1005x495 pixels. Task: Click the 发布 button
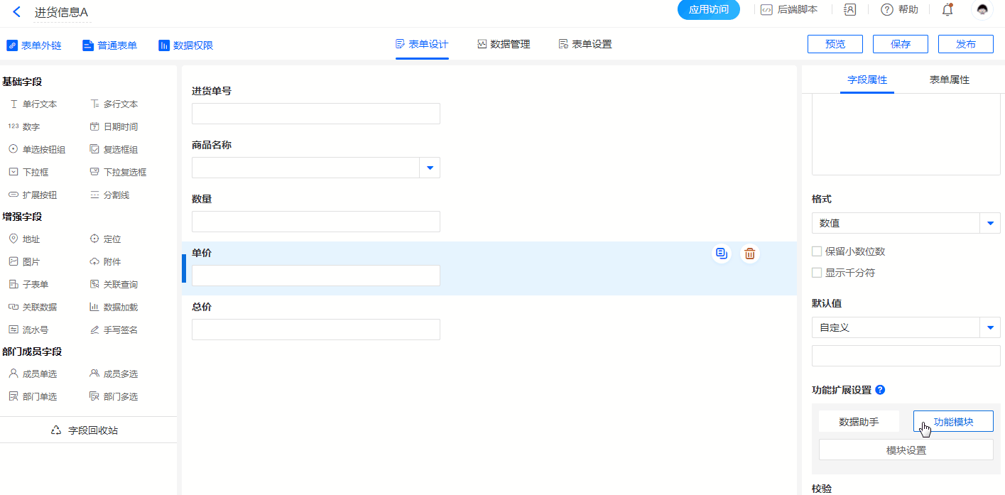click(x=965, y=44)
